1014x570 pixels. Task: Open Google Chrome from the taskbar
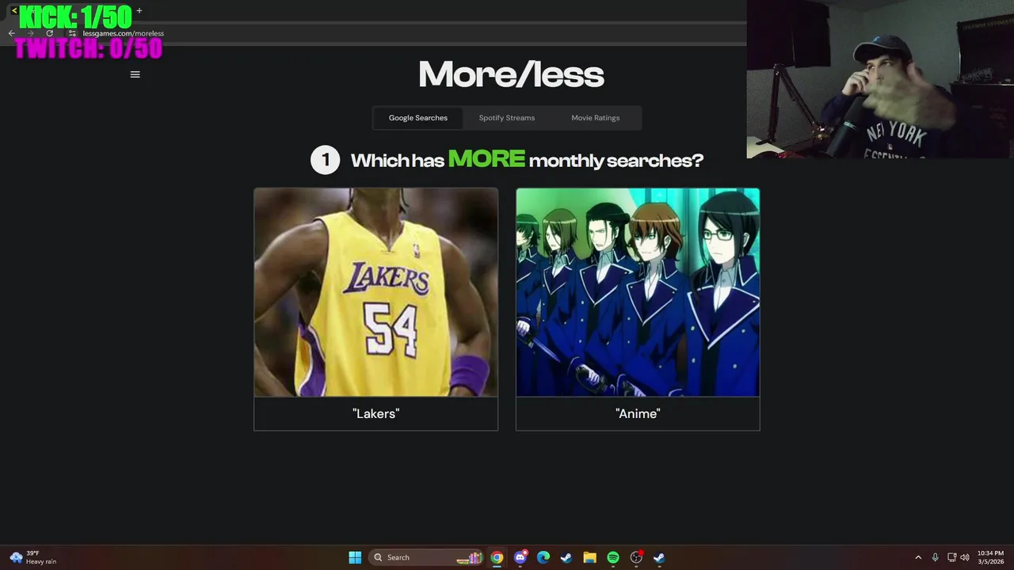(497, 557)
